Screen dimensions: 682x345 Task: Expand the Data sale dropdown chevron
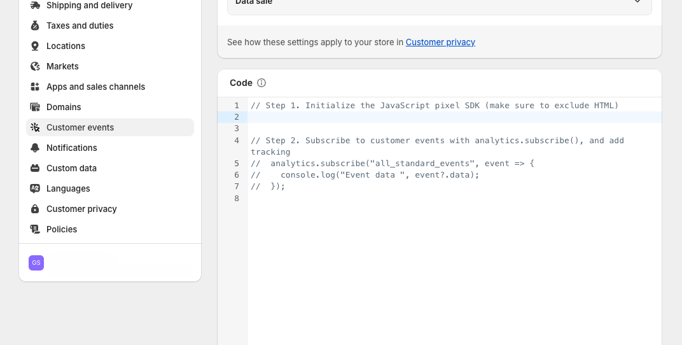637,2
